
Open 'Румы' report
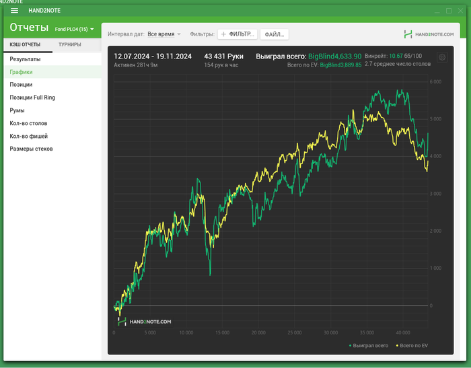pyautogui.click(x=52, y=110)
